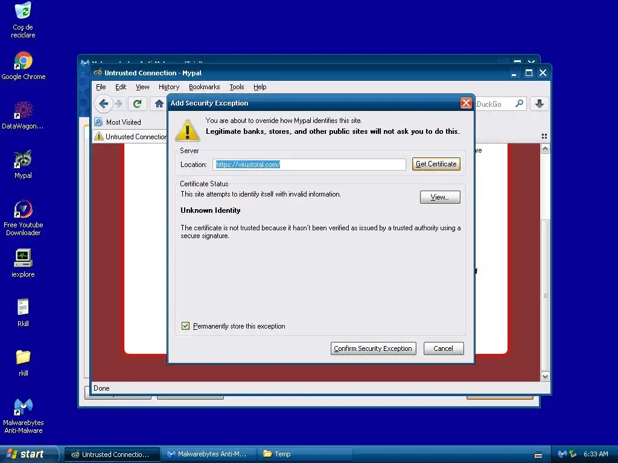Click the 'Unknown Identity' heading text

click(x=211, y=210)
